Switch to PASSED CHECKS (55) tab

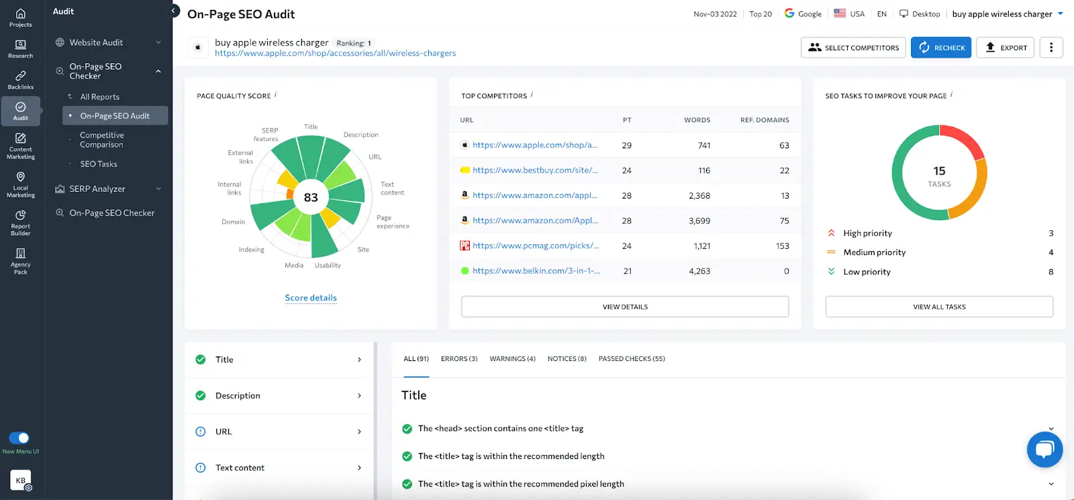click(x=632, y=359)
